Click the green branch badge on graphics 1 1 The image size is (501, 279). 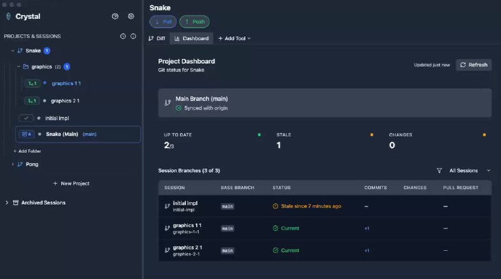(32, 83)
